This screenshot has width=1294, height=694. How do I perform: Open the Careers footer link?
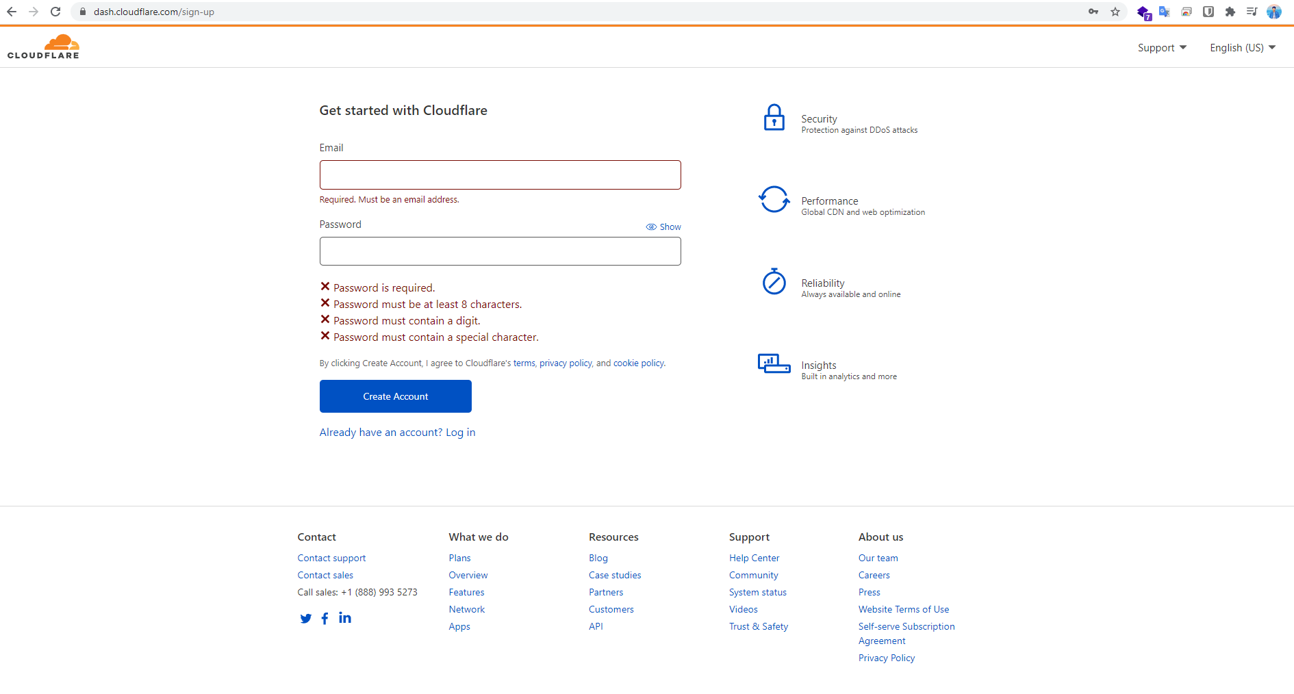pyautogui.click(x=874, y=576)
